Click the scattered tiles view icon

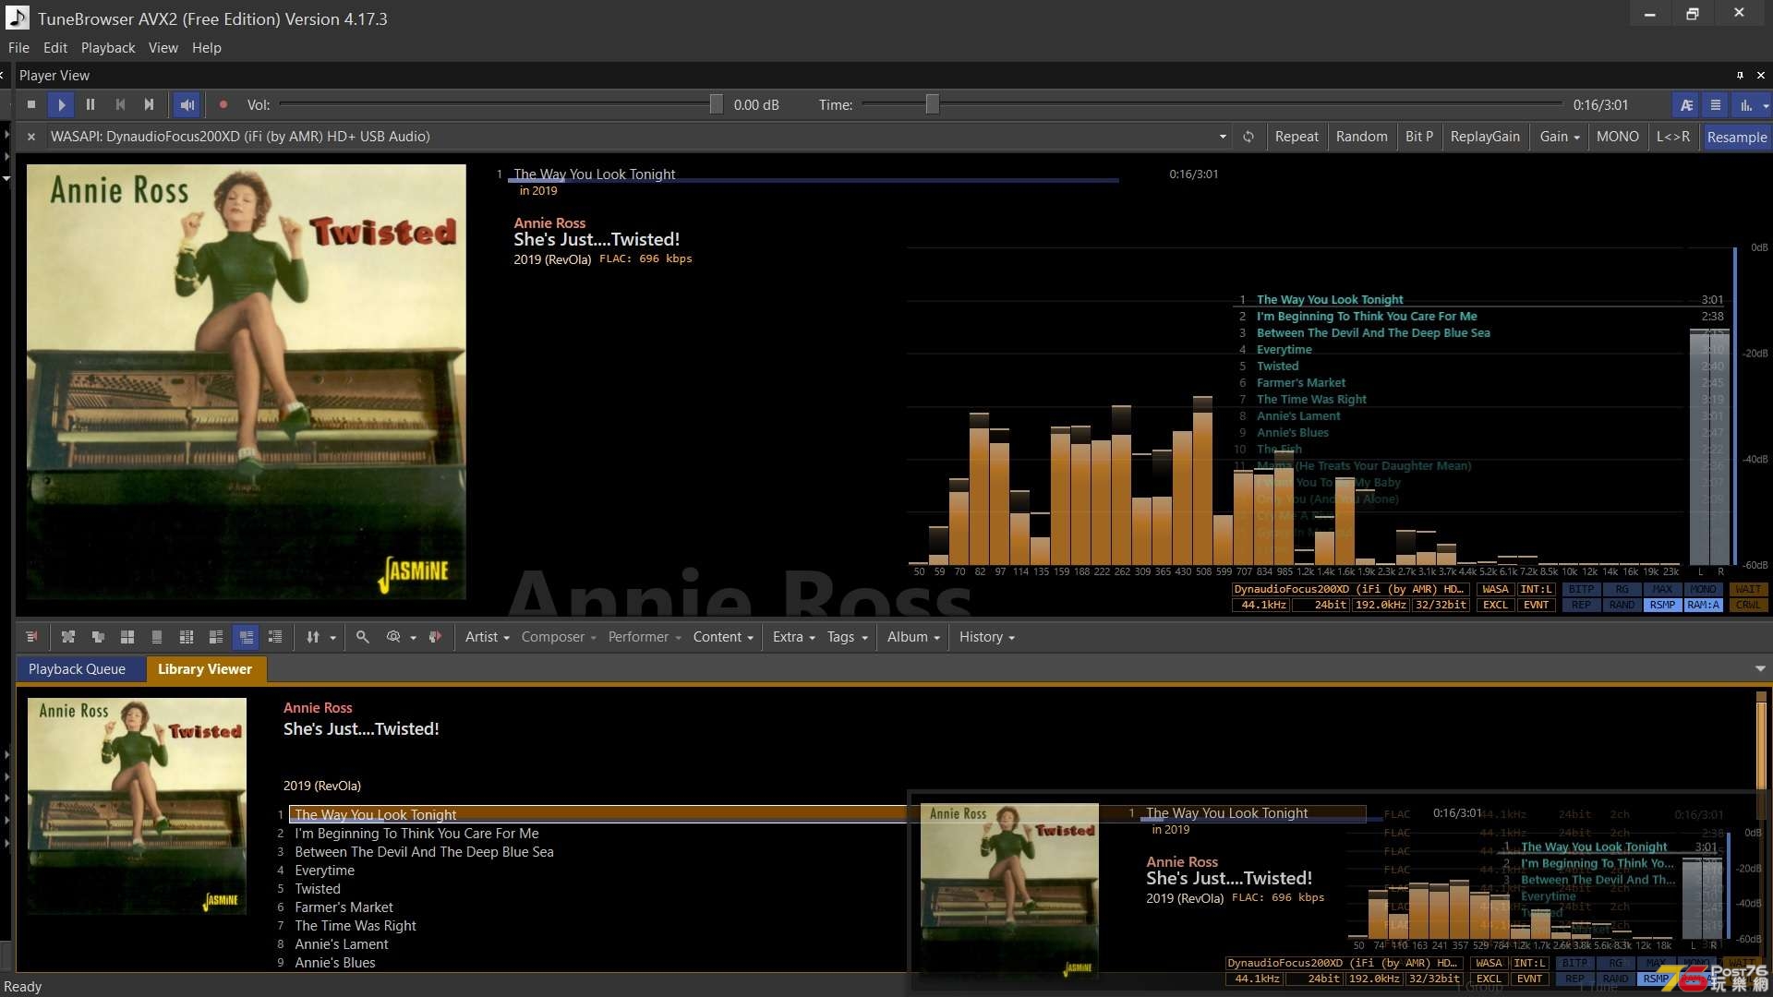click(68, 637)
